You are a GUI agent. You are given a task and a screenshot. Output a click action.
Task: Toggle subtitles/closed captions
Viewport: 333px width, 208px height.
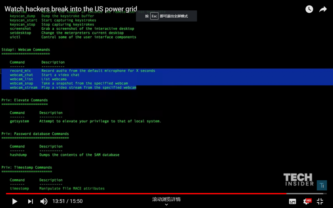[x=292, y=201]
